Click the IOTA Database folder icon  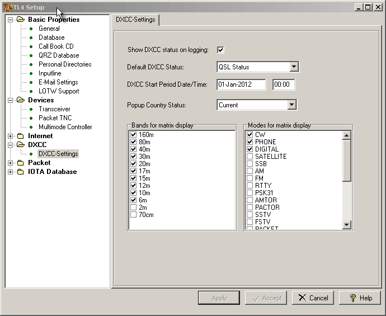[x=21, y=172]
